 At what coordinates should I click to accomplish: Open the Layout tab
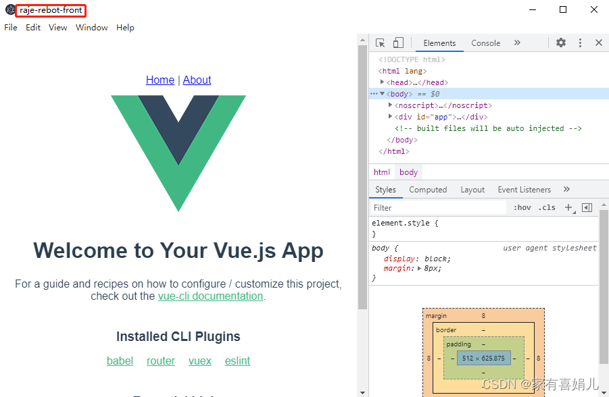pyautogui.click(x=472, y=189)
